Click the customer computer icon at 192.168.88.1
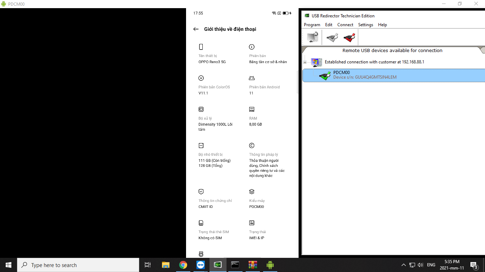The width and height of the screenshot is (485, 272). [x=316, y=62]
